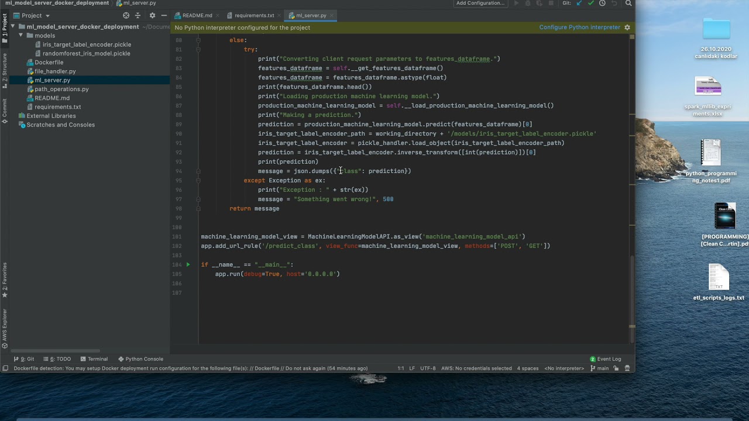
Task: Open the Event Log
Action: (x=606, y=359)
